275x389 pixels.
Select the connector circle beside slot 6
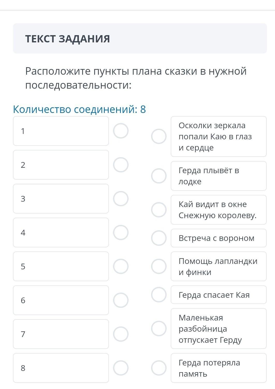click(x=121, y=300)
